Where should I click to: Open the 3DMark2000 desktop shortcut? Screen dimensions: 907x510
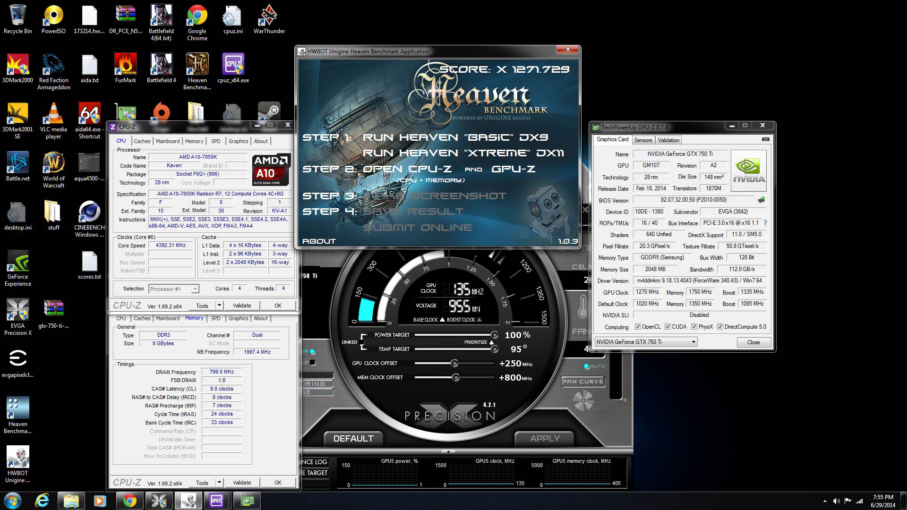click(18, 68)
